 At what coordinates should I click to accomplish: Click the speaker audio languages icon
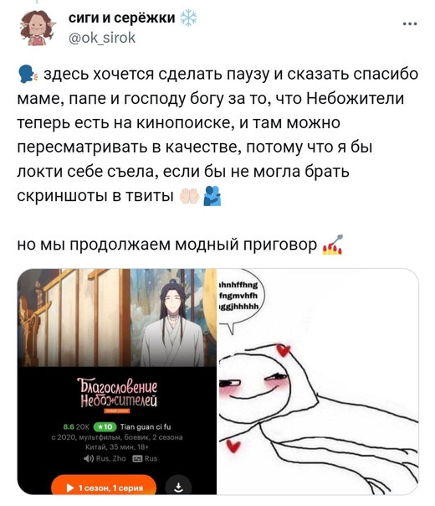pyautogui.click(x=89, y=458)
